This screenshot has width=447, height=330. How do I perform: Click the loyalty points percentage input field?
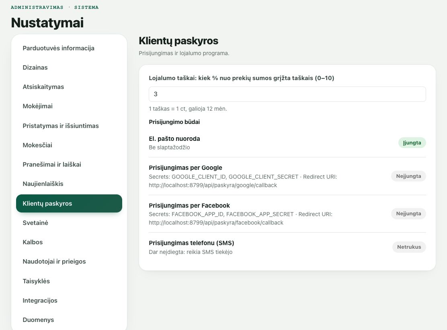pos(287,94)
